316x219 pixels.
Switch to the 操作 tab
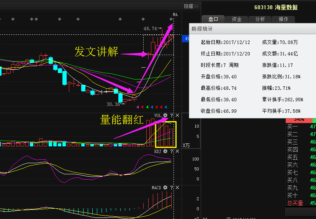(x=283, y=19)
